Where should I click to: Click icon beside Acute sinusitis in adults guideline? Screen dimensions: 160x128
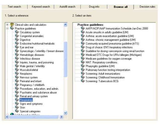pos(83,32)
